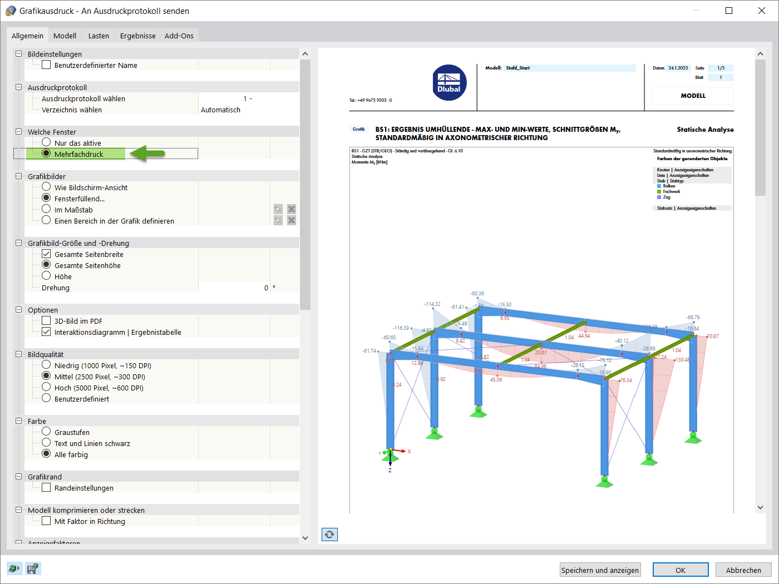Viewport: 779px width, 584px height.
Task: Click the app icon in the title bar
Action: [11, 11]
